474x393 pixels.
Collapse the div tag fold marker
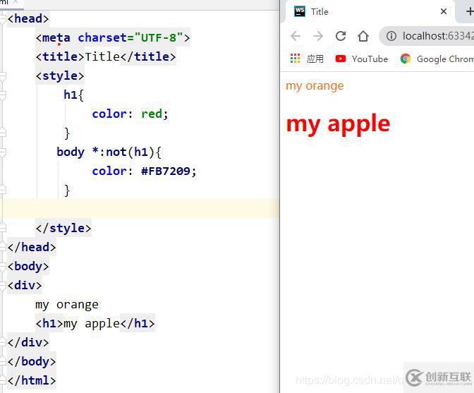tap(3, 285)
